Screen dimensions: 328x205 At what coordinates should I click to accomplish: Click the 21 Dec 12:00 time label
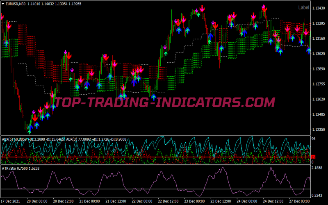(x=116, y=201)
